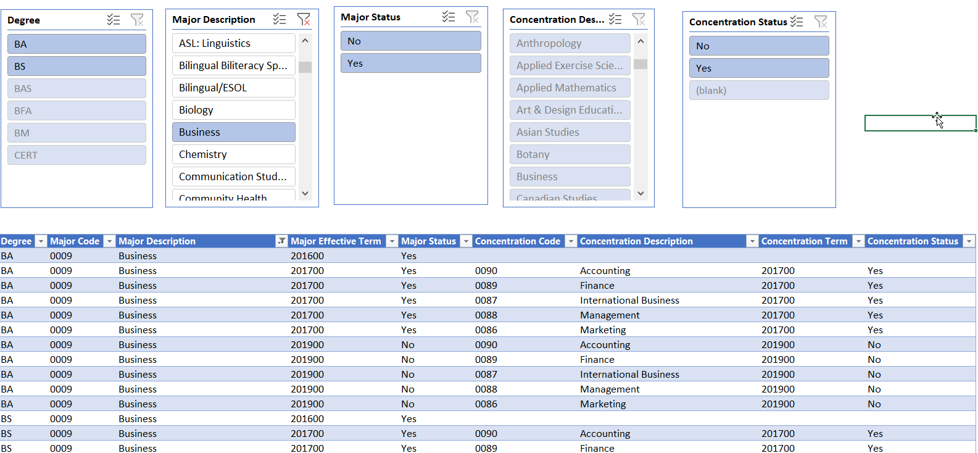Click the Major Effective Term column header
Screen dimensions: 978x453
click(336, 241)
